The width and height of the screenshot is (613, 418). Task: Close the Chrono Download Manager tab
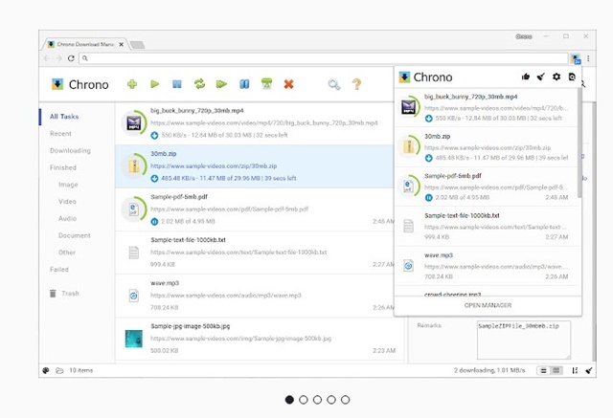(122, 45)
